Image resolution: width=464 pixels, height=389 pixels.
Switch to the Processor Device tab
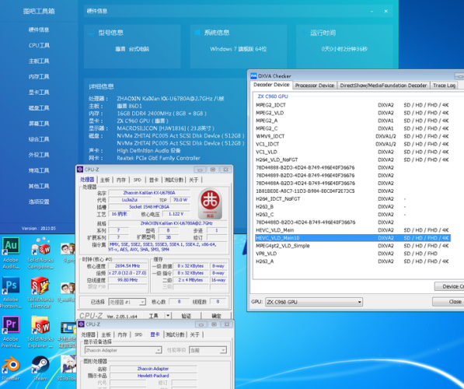point(315,86)
